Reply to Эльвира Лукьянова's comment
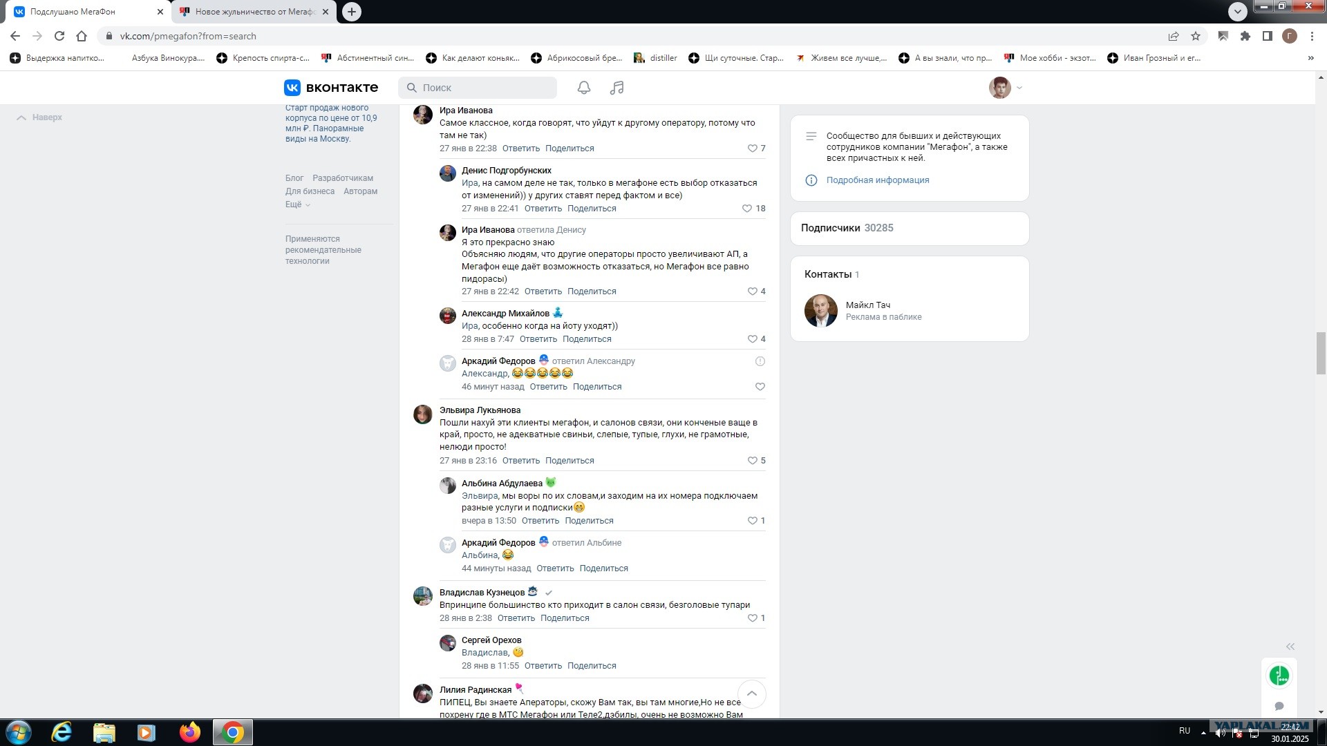Screen dimensions: 1327x746 click(521, 461)
